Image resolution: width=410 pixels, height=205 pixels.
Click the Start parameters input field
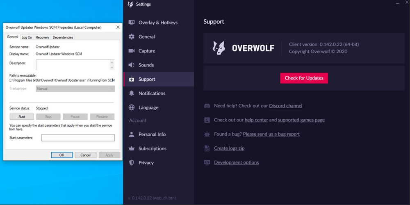pyautogui.click(x=78, y=138)
